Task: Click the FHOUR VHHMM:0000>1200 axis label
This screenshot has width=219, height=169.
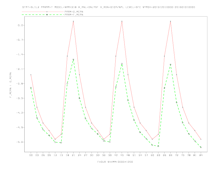Action: tap(115, 162)
